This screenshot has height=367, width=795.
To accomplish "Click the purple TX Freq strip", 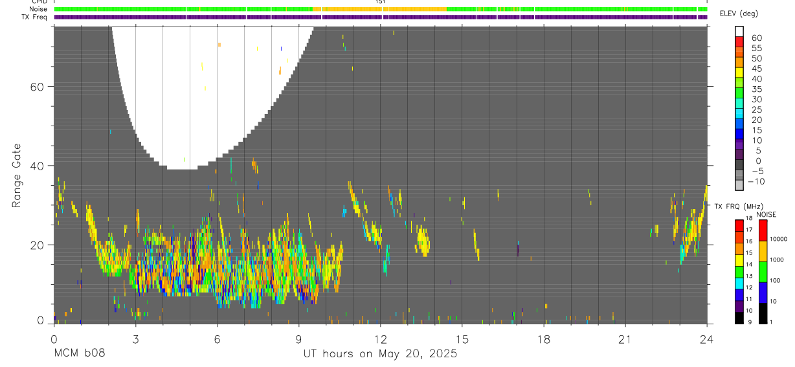I will pyautogui.click(x=381, y=17).
